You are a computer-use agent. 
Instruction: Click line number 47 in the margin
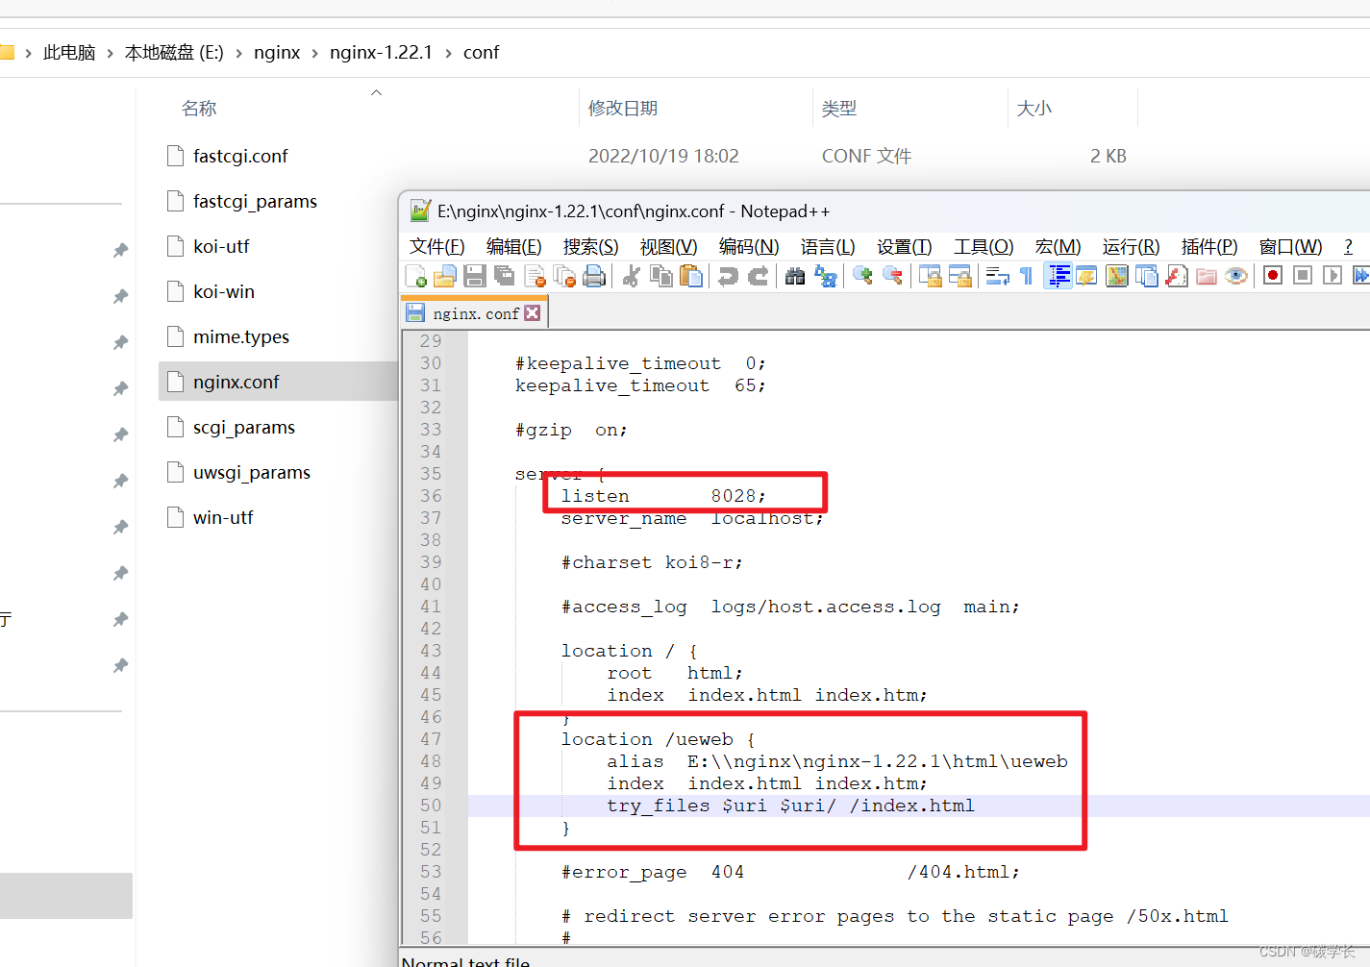pyautogui.click(x=431, y=739)
